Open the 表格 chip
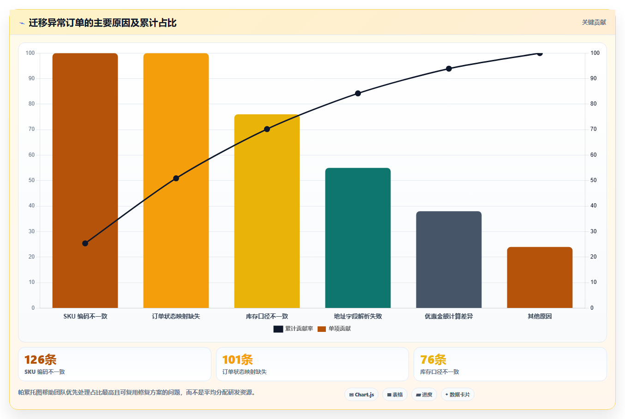 pyautogui.click(x=395, y=395)
